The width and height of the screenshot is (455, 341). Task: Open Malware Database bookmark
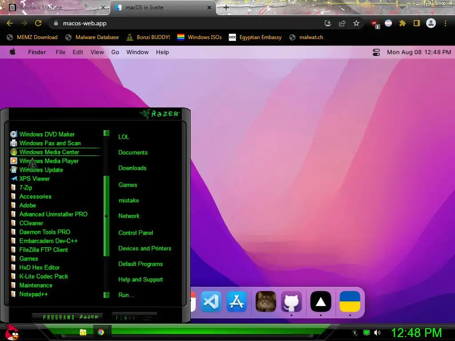[x=92, y=37]
